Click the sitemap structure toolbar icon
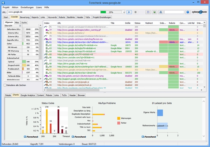The height and width of the screenshot is (147, 210). point(161,12)
